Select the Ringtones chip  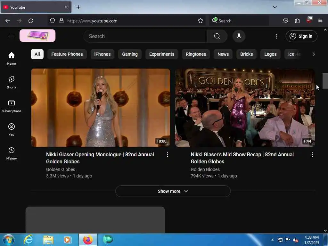[x=196, y=54]
